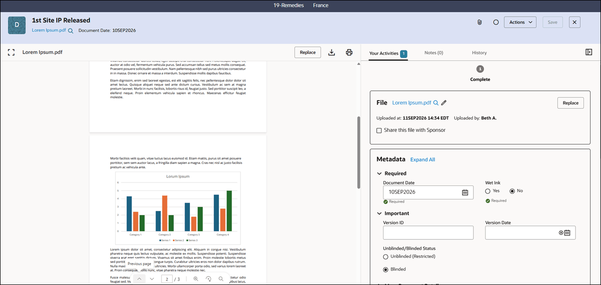Click the Version ID input field
The width and height of the screenshot is (601, 285).
[428, 232]
